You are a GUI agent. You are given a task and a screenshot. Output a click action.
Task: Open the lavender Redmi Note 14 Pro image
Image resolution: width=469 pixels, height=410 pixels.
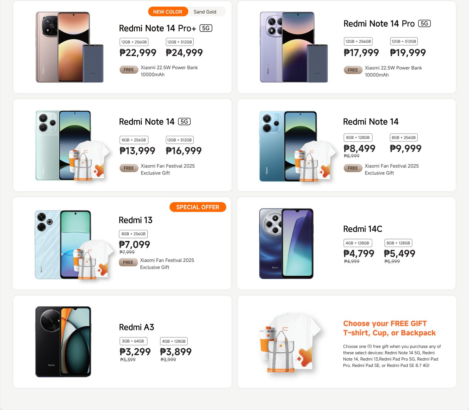click(x=294, y=47)
